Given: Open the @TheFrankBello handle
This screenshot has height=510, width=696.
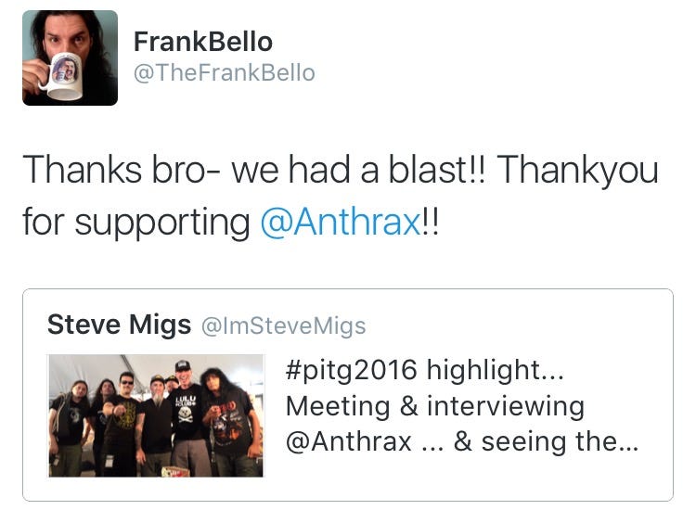Looking at the screenshot, I should [x=225, y=72].
